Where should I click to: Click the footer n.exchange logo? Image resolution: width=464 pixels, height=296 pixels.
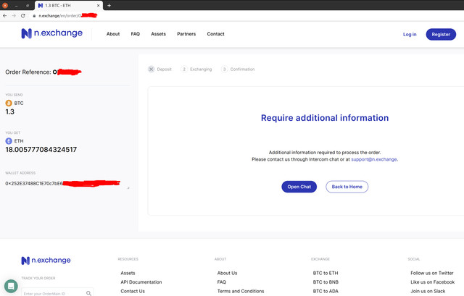coord(46,261)
